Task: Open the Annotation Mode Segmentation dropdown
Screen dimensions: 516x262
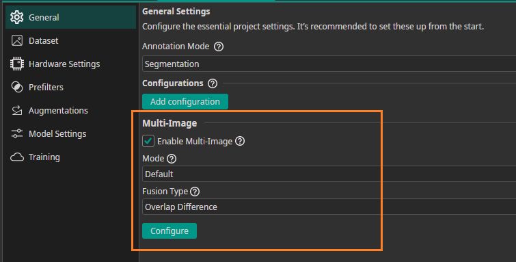Action: tap(329, 64)
